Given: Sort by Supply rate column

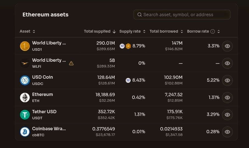Looking at the screenshot, I should point(132,31).
